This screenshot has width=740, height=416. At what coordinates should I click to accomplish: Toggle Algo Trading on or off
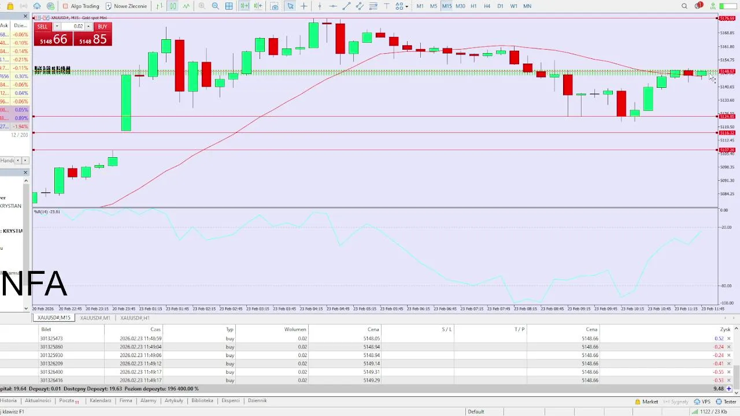click(x=81, y=6)
